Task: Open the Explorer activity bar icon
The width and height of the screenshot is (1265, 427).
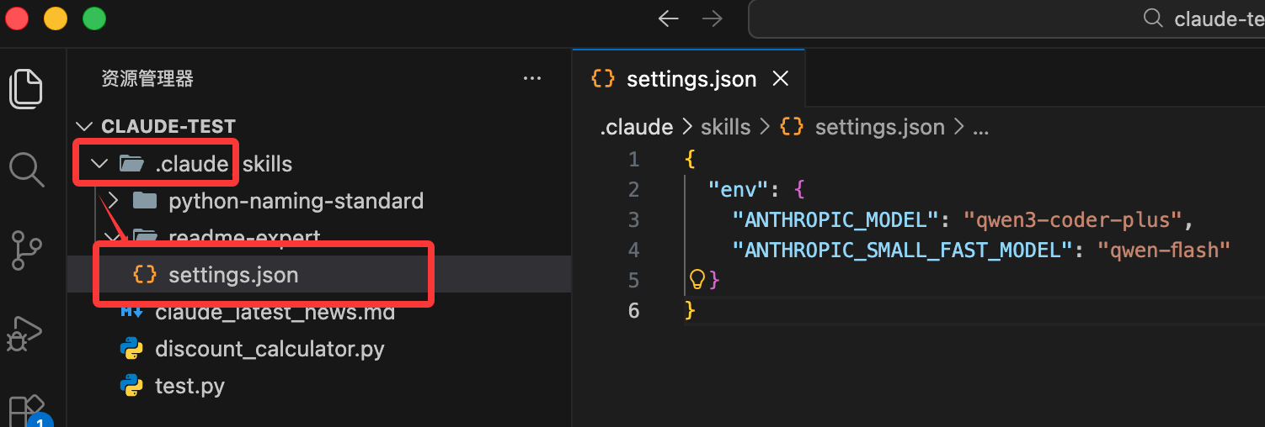Action: [26, 88]
